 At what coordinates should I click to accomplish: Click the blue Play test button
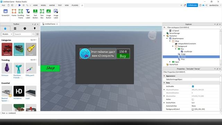tap(20, 5)
